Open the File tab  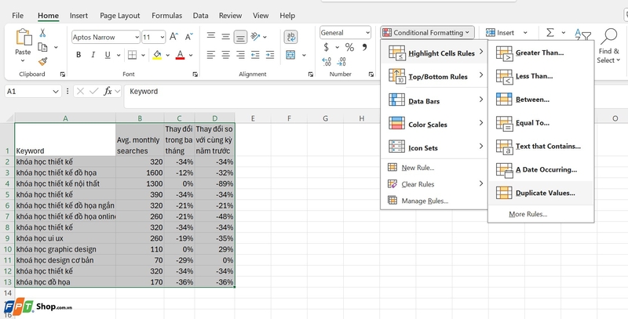(x=17, y=16)
